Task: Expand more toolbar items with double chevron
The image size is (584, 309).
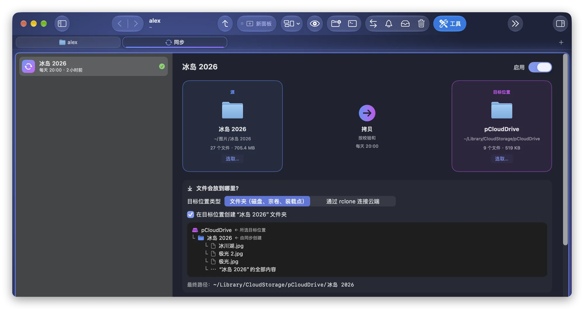Action: (515, 24)
